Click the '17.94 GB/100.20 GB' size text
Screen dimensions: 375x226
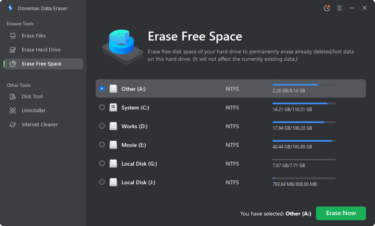[x=292, y=128]
